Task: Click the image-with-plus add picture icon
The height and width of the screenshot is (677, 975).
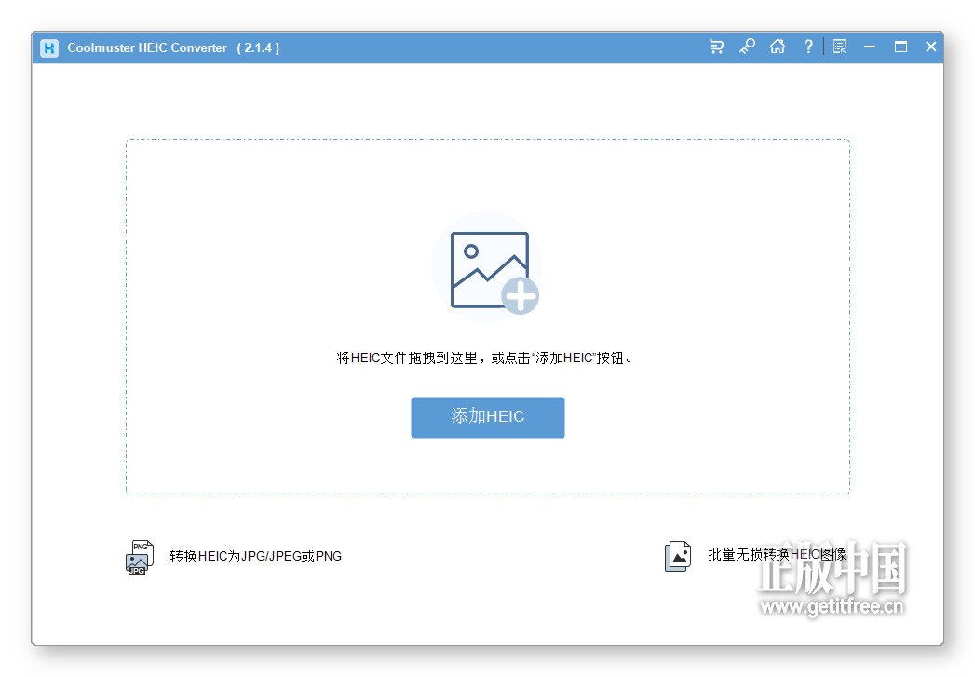Action: (x=488, y=266)
